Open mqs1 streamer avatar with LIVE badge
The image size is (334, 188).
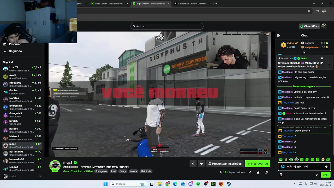click(x=55, y=166)
